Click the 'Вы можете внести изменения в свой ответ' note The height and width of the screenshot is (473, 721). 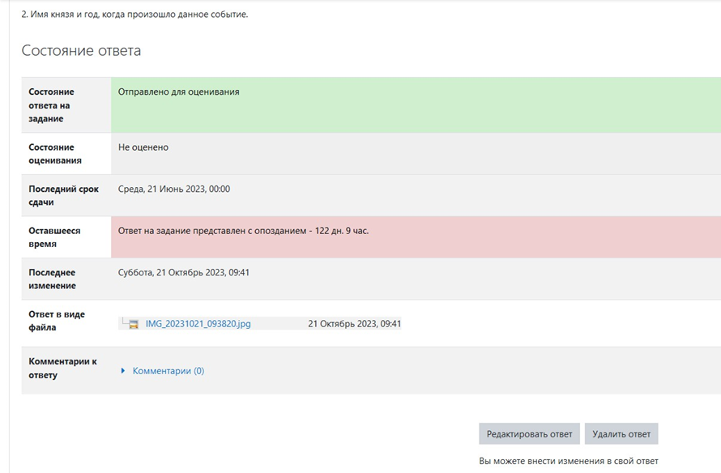coord(569,461)
